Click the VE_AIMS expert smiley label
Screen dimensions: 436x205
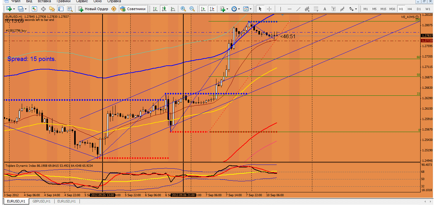click(410, 17)
